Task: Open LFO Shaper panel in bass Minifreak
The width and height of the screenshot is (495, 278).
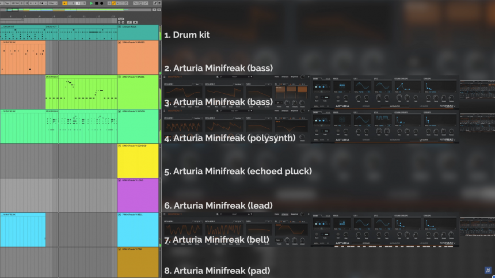Action: [424, 106]
